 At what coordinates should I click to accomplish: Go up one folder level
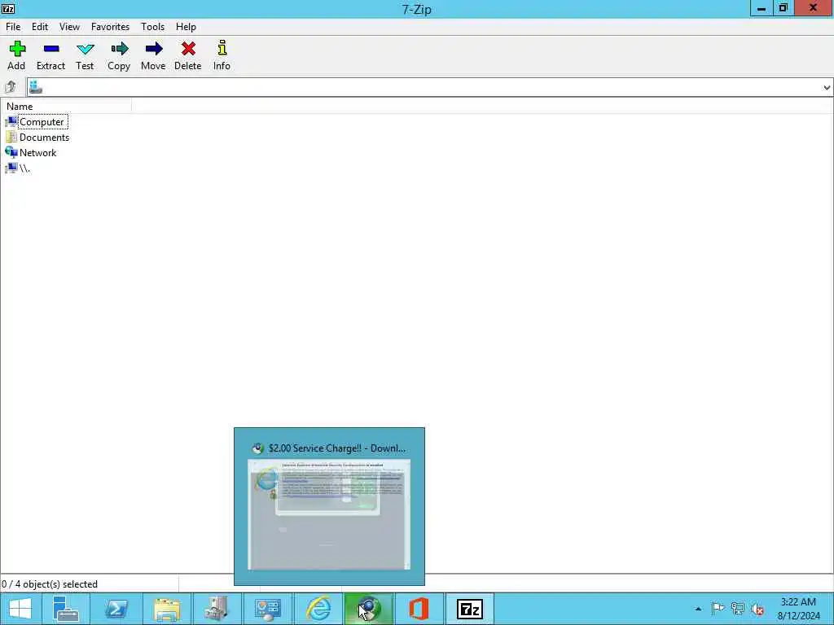[11, 86]
